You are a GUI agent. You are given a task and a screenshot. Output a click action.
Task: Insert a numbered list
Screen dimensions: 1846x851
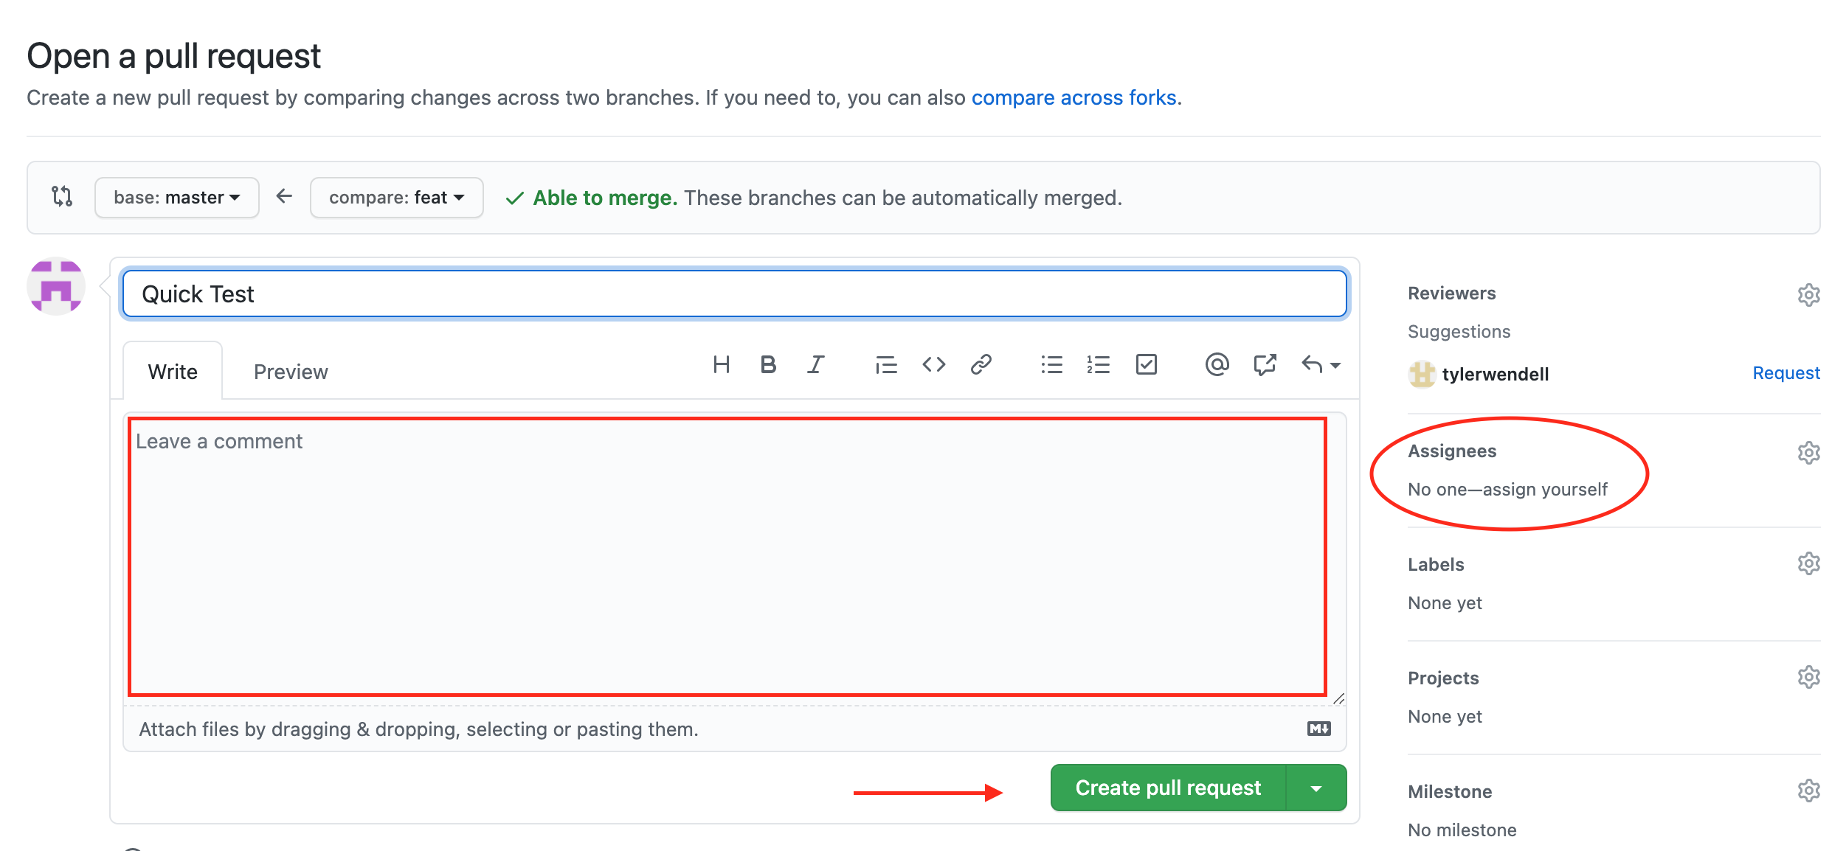(x=1098, y=364)
